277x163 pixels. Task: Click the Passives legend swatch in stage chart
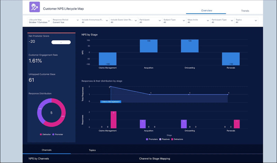click(x=160, y=139)
